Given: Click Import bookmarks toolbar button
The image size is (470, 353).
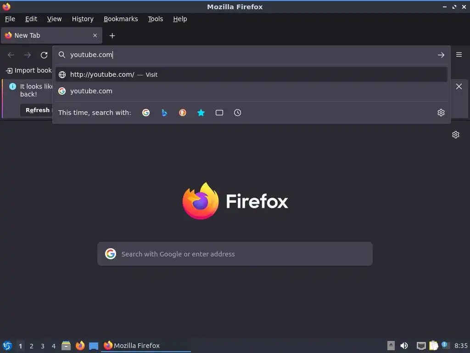Looking at the screenshot, I should point(29,70).
